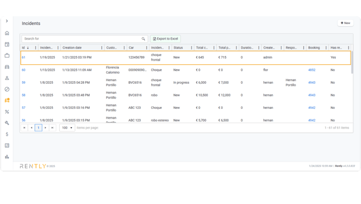Viewport: 361px width, 204px height.
Task: Sort by Booking column header
Action: tap(314, 48)
